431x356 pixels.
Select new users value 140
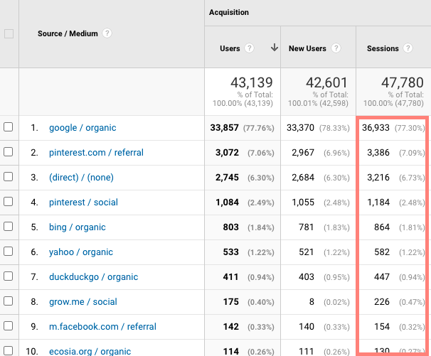307,327
